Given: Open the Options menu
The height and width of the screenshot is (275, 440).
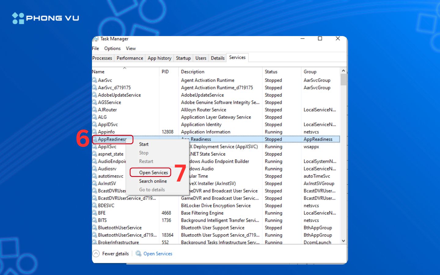Looking at the screenshot, I should point(112,48).
